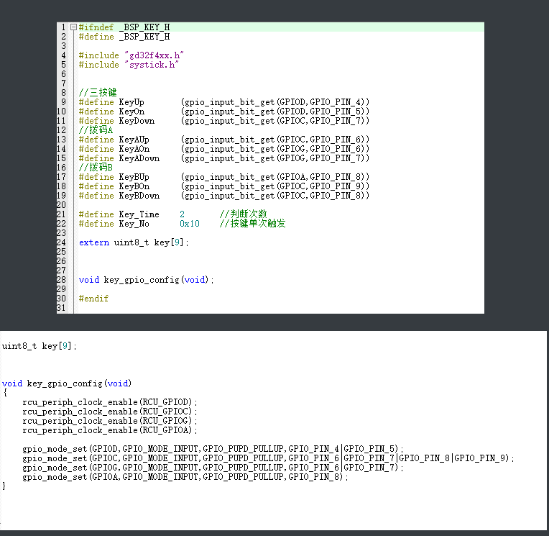Click the extern uint8_t key[9] declaration
Image resolution: width=549 pixels, height=536 pixels.
tap(134, 242)
